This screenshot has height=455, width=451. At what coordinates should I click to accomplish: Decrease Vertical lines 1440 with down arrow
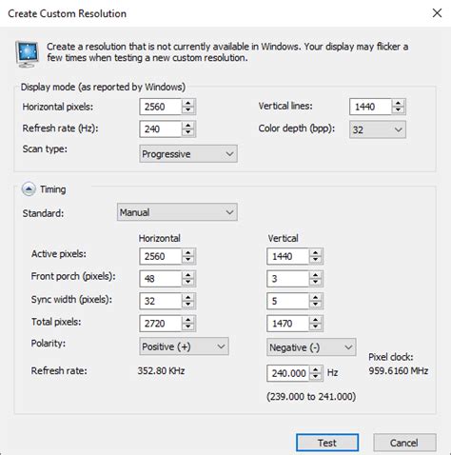(x=399, y=110)
